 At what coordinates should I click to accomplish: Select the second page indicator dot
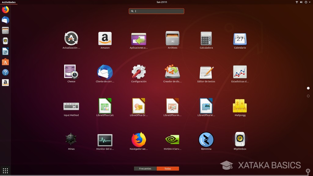tap(308, 96)
